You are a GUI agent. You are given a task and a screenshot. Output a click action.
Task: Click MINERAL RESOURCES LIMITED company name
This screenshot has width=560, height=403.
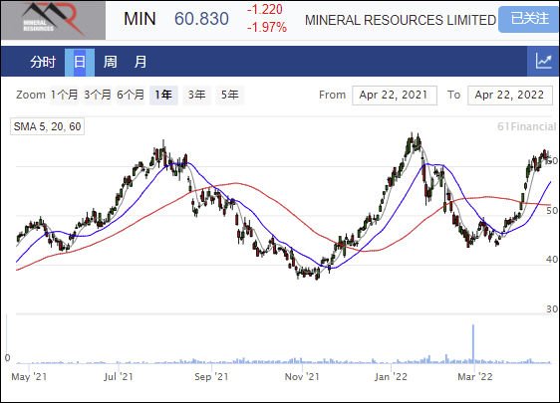click(401, 20)
